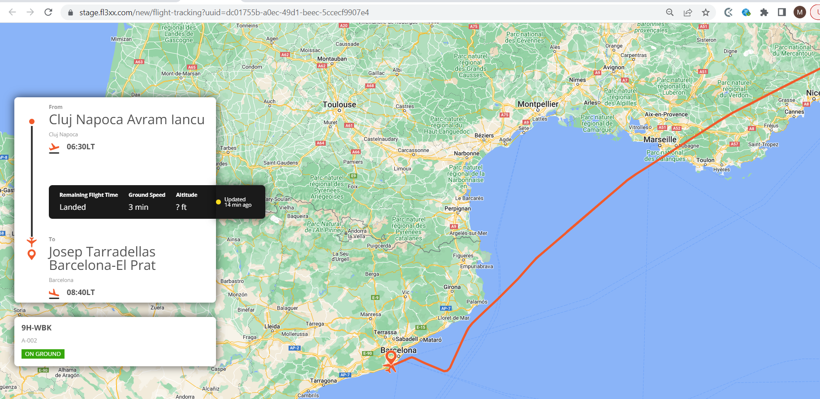Click the globe extension icon in the toolbar
Screen dimensions: 820x399
click(x=746, y=13)
